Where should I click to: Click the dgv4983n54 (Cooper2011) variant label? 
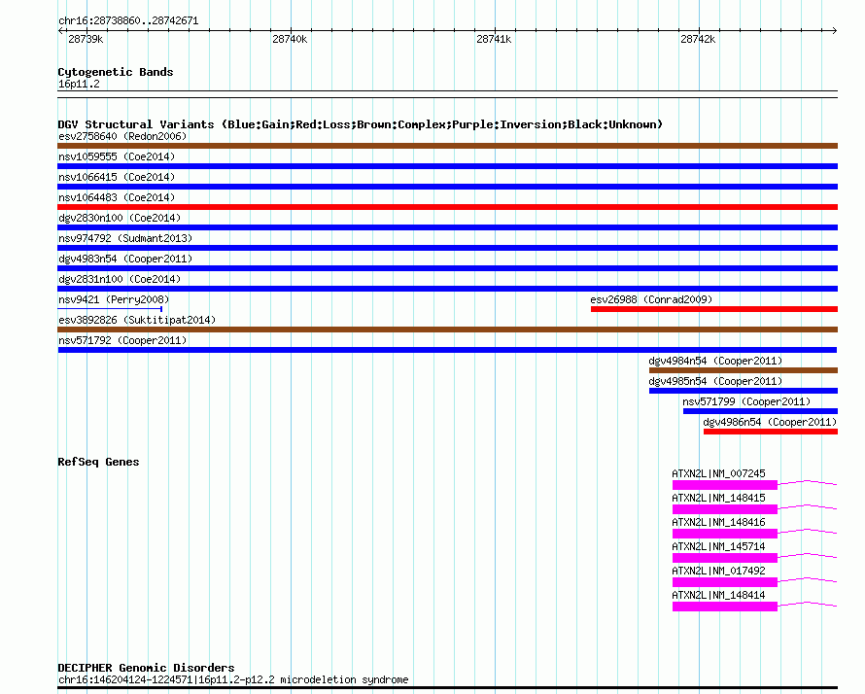click(125, 259)
